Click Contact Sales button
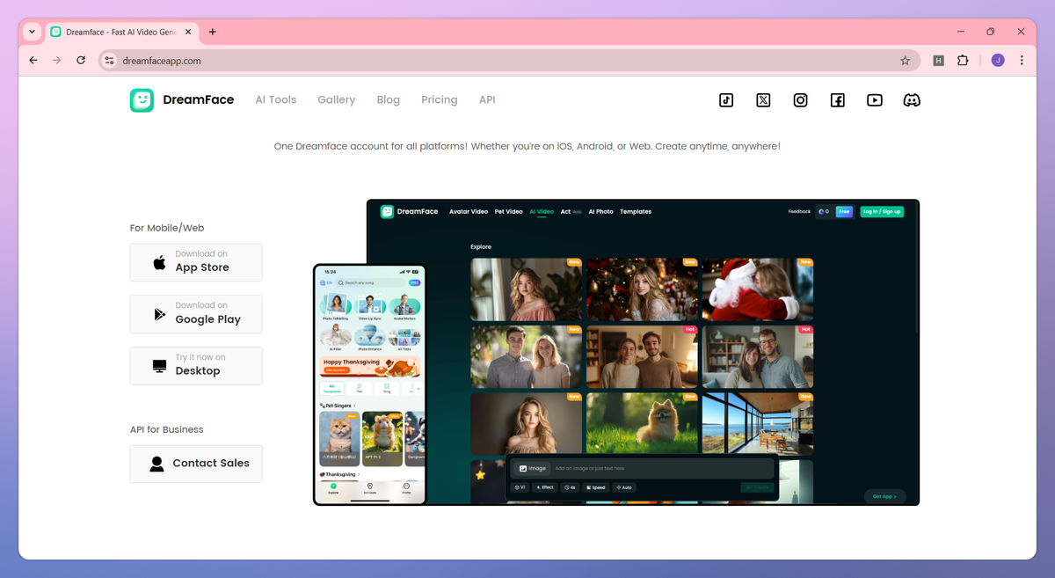 click(x=196, y=464)
